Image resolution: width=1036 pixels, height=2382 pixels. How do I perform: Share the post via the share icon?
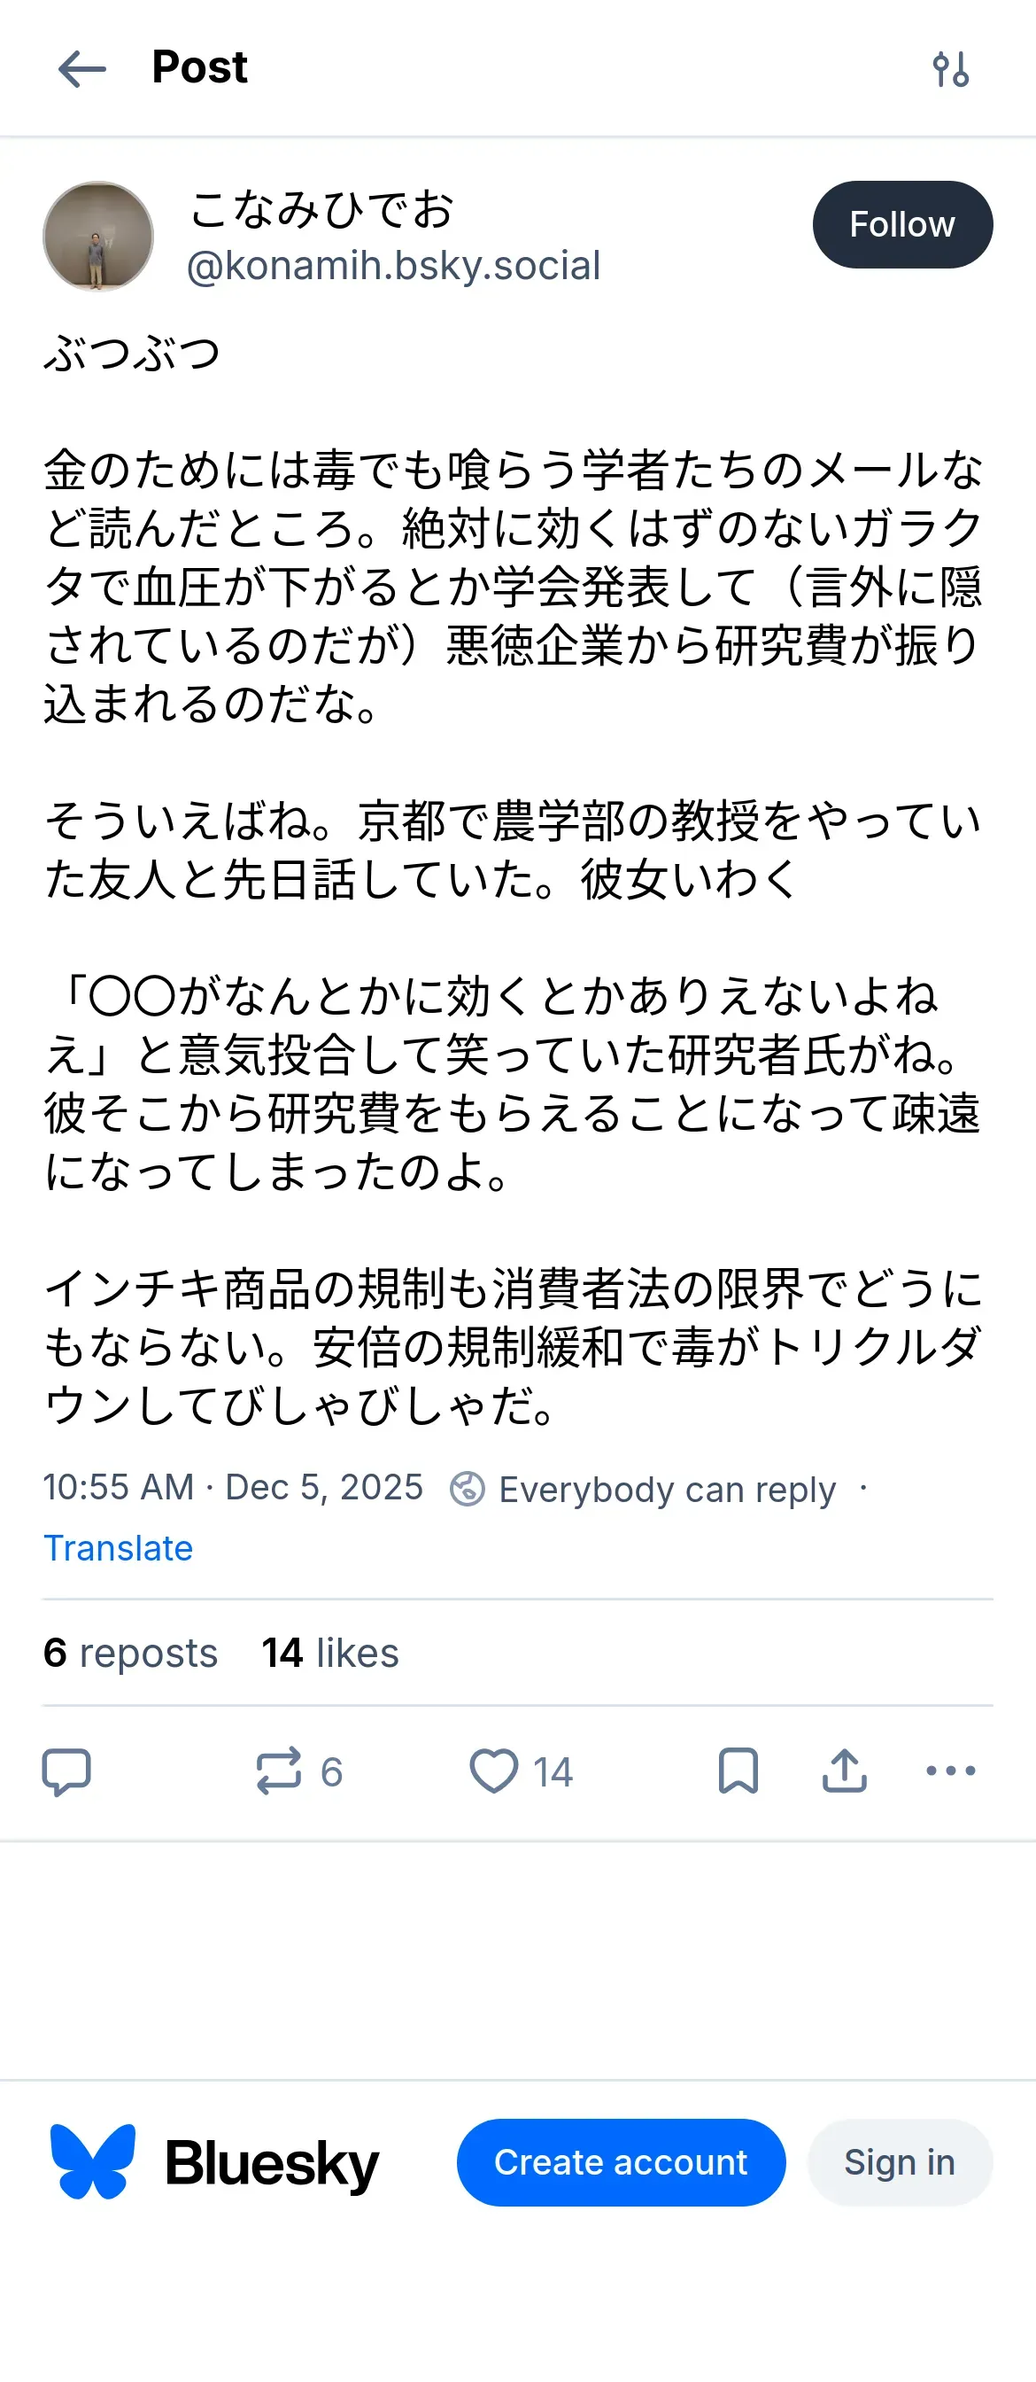coord(844,1771)
